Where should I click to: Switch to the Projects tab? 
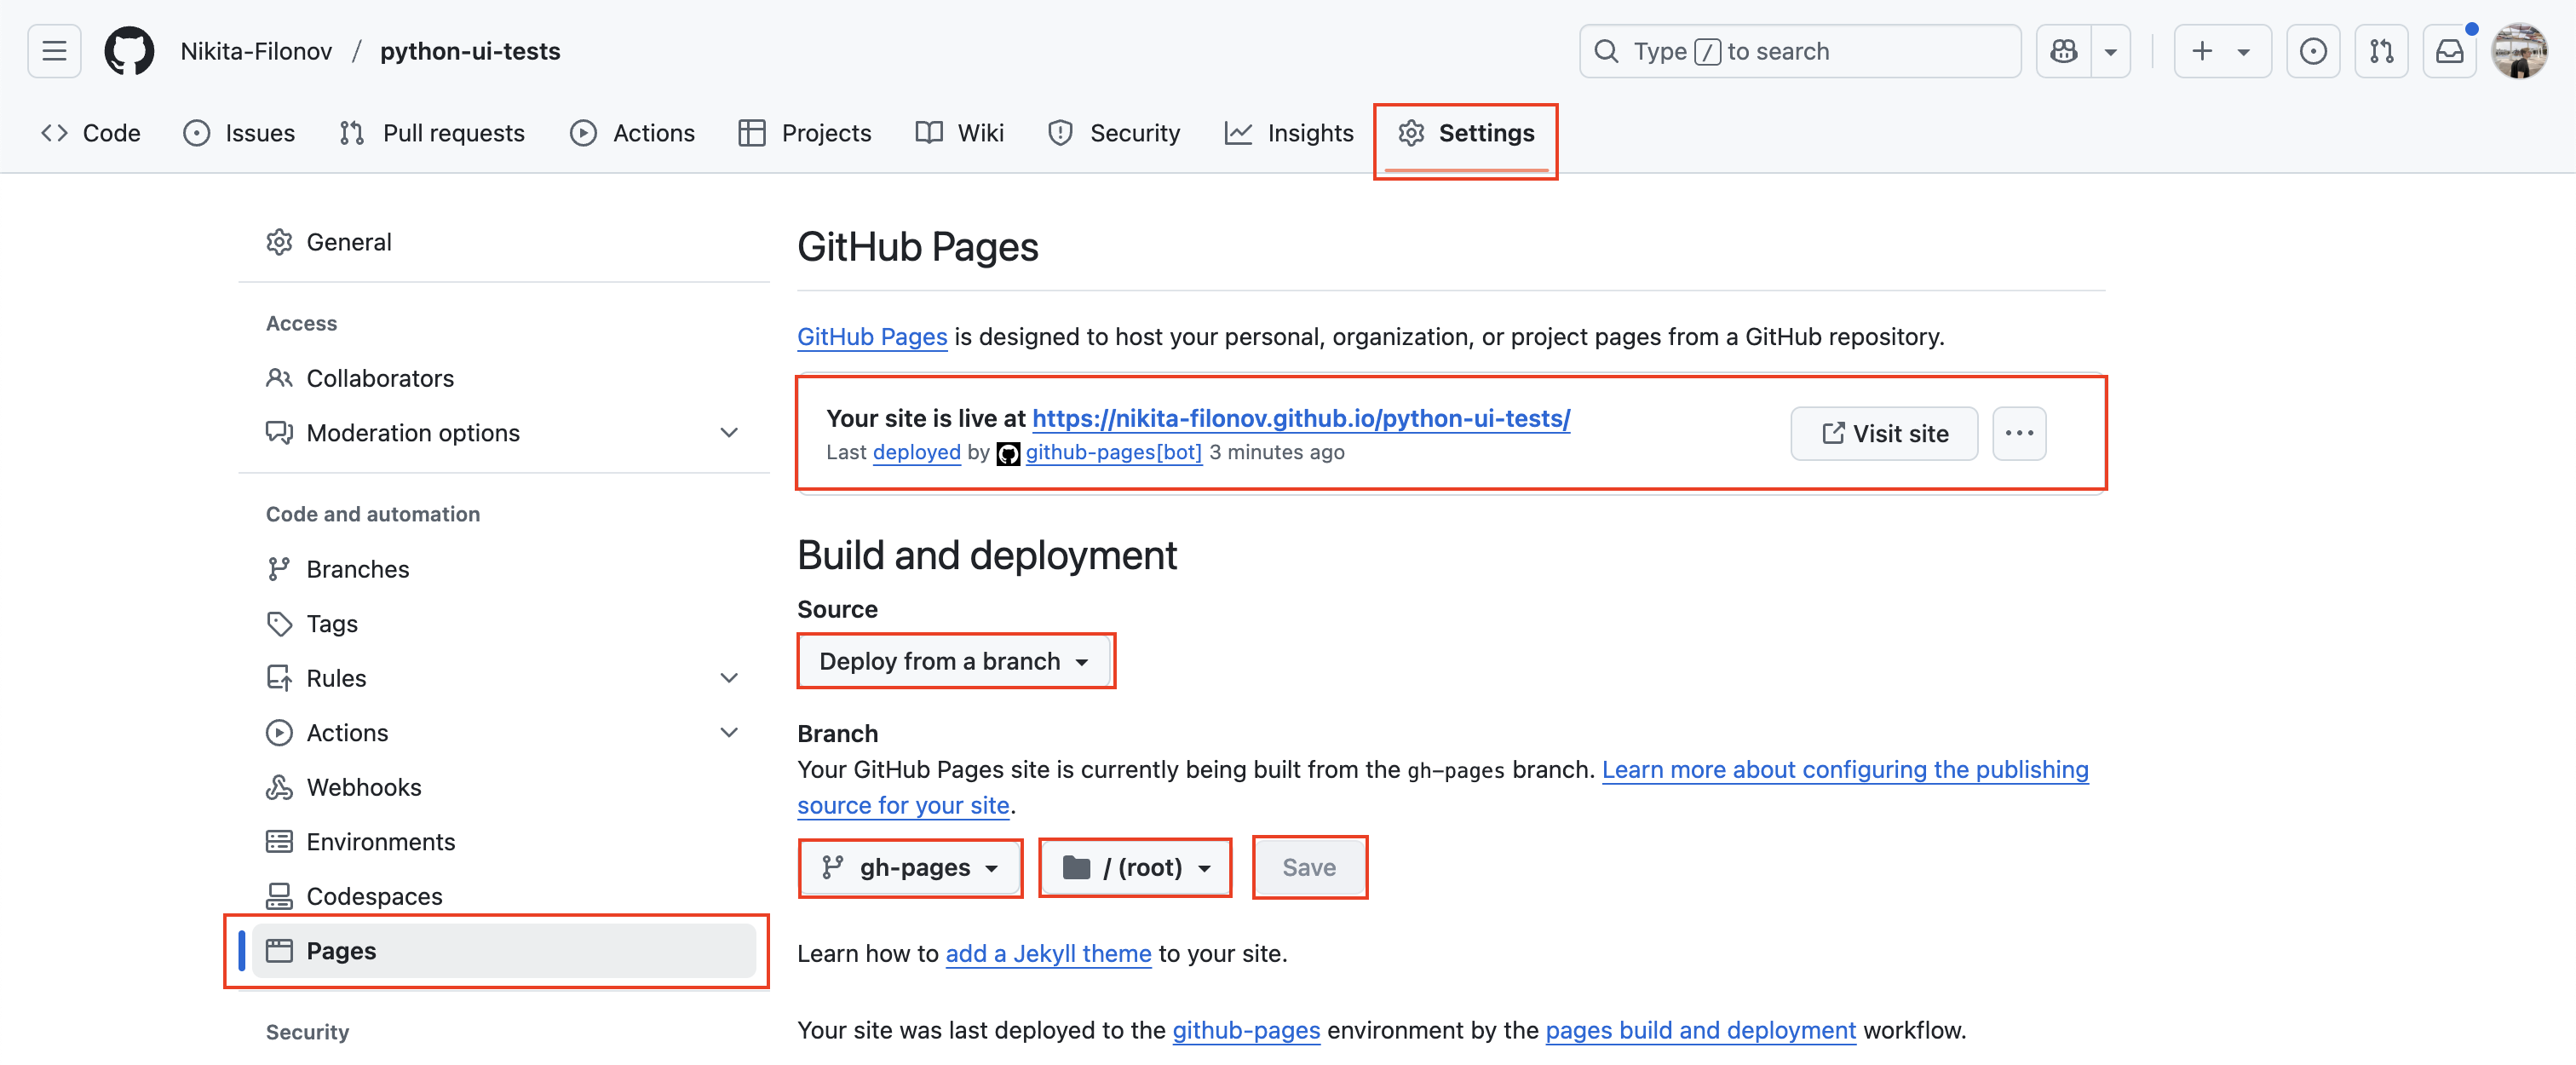[805, 133]
